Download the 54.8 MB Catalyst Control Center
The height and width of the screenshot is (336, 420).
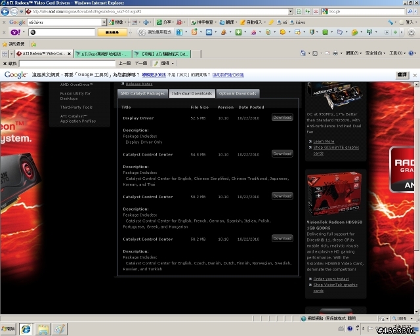(x=282, y=154)
